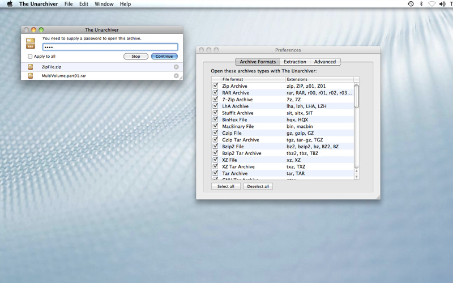This screenshot has width=453, height=283.
Task: Click the Deselect all button
Action: point(258,186)
